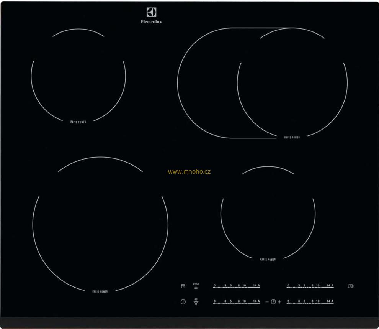
Task: Set heat slider beside the Hob2Hood icon
Action: [x=236, y=302]
